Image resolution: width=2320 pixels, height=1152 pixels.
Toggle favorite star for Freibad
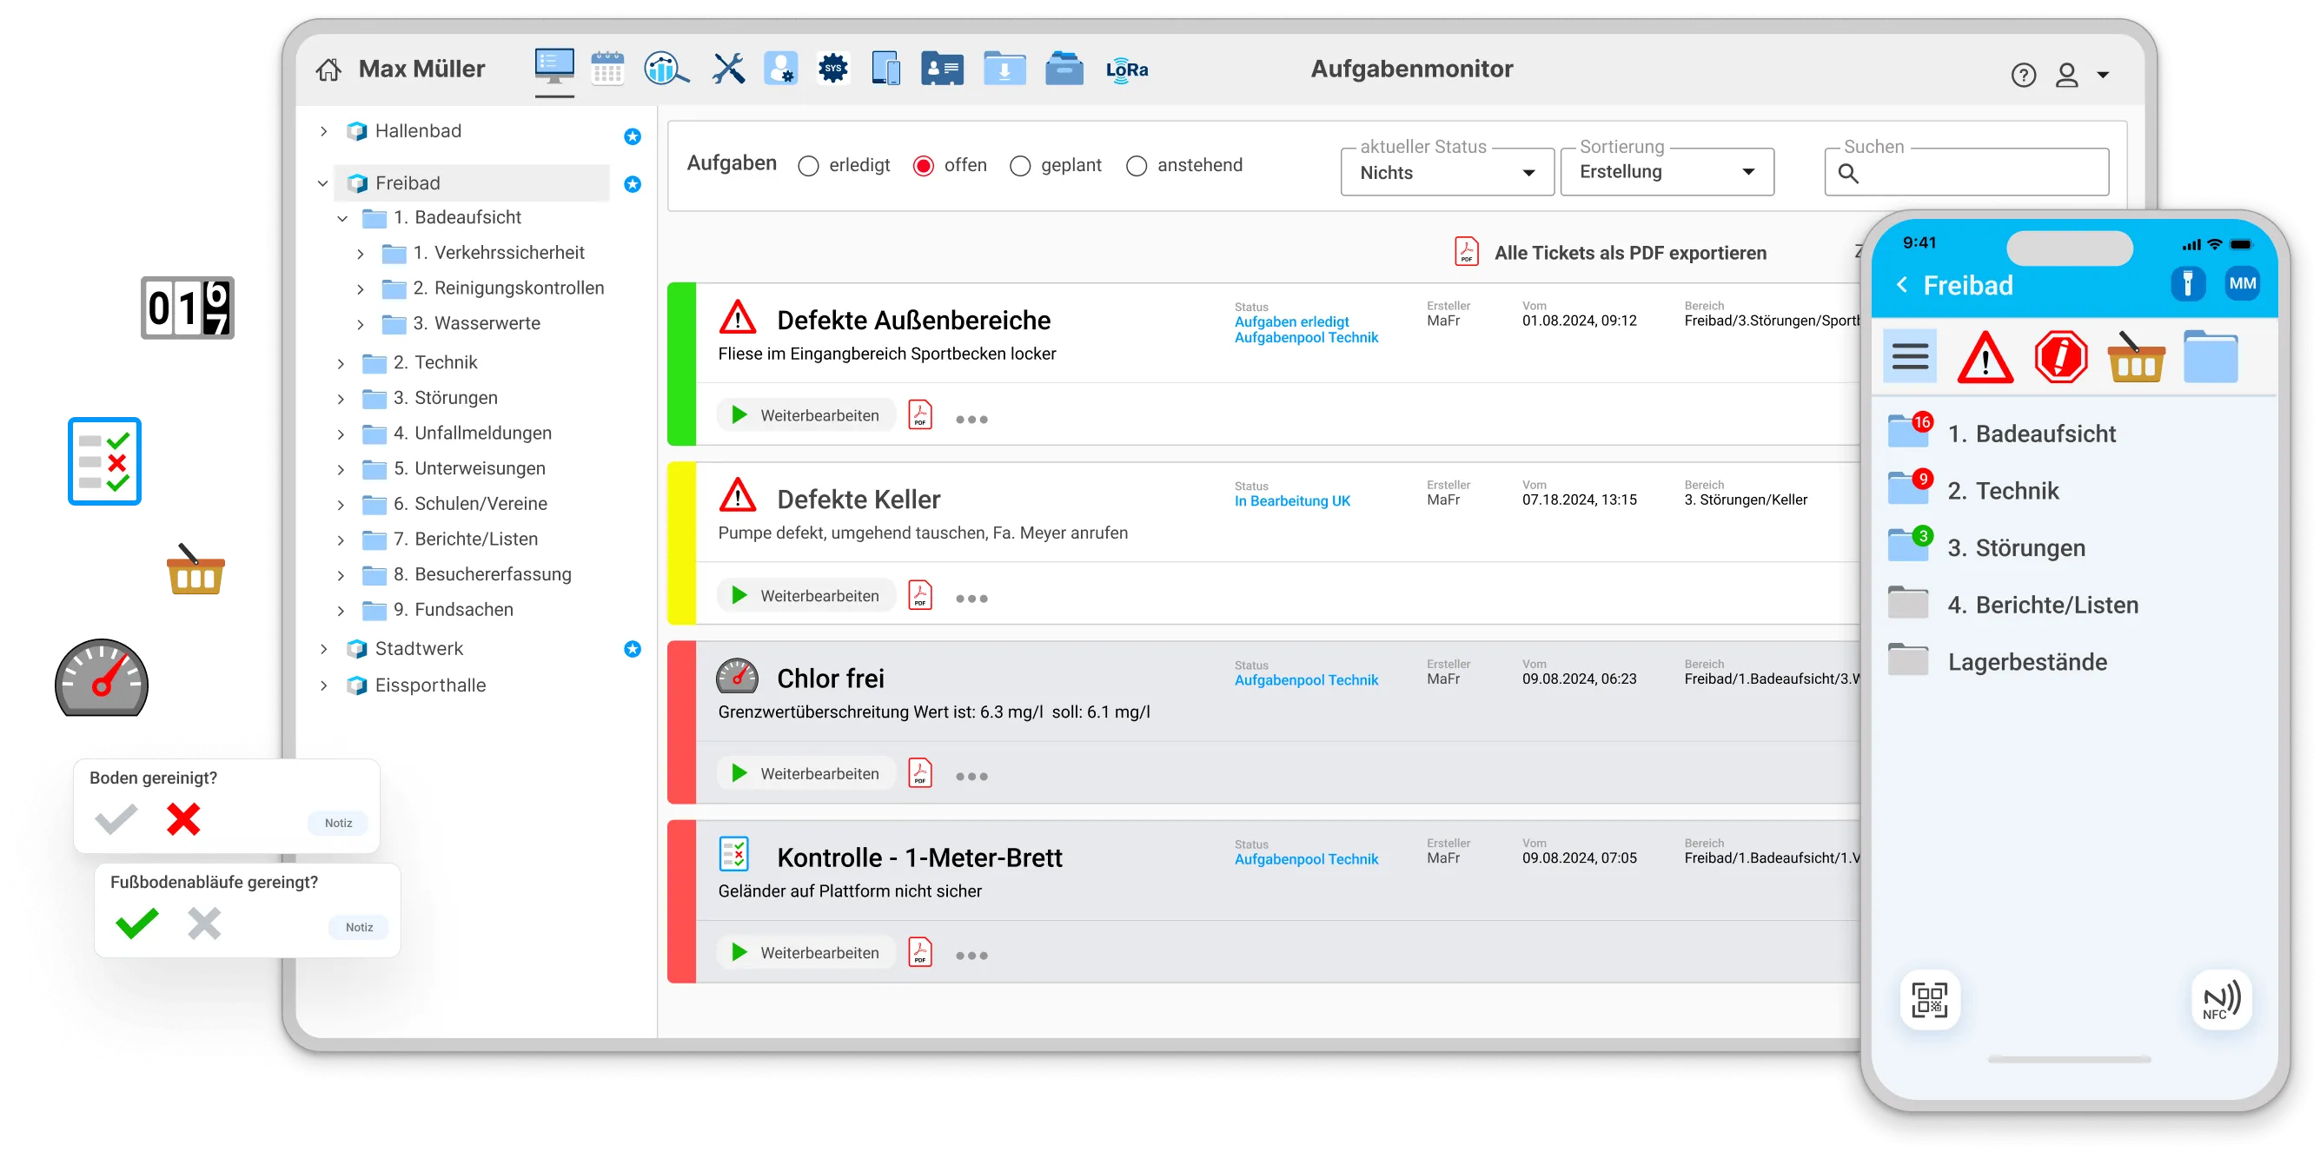tap(633, 183)
